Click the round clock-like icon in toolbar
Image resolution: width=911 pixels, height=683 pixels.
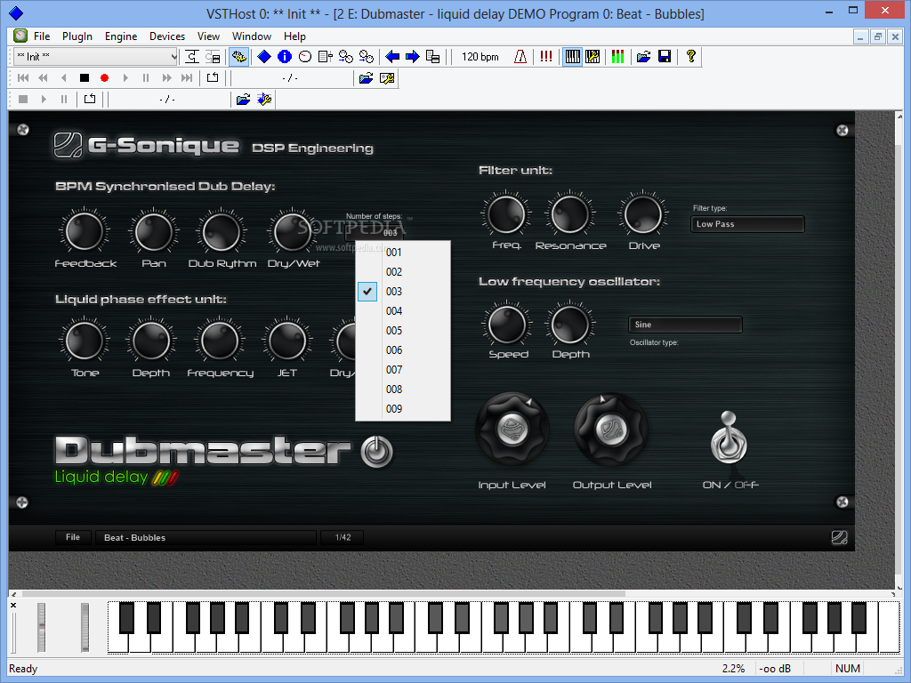pyautogui.click(x=305, y=56)
